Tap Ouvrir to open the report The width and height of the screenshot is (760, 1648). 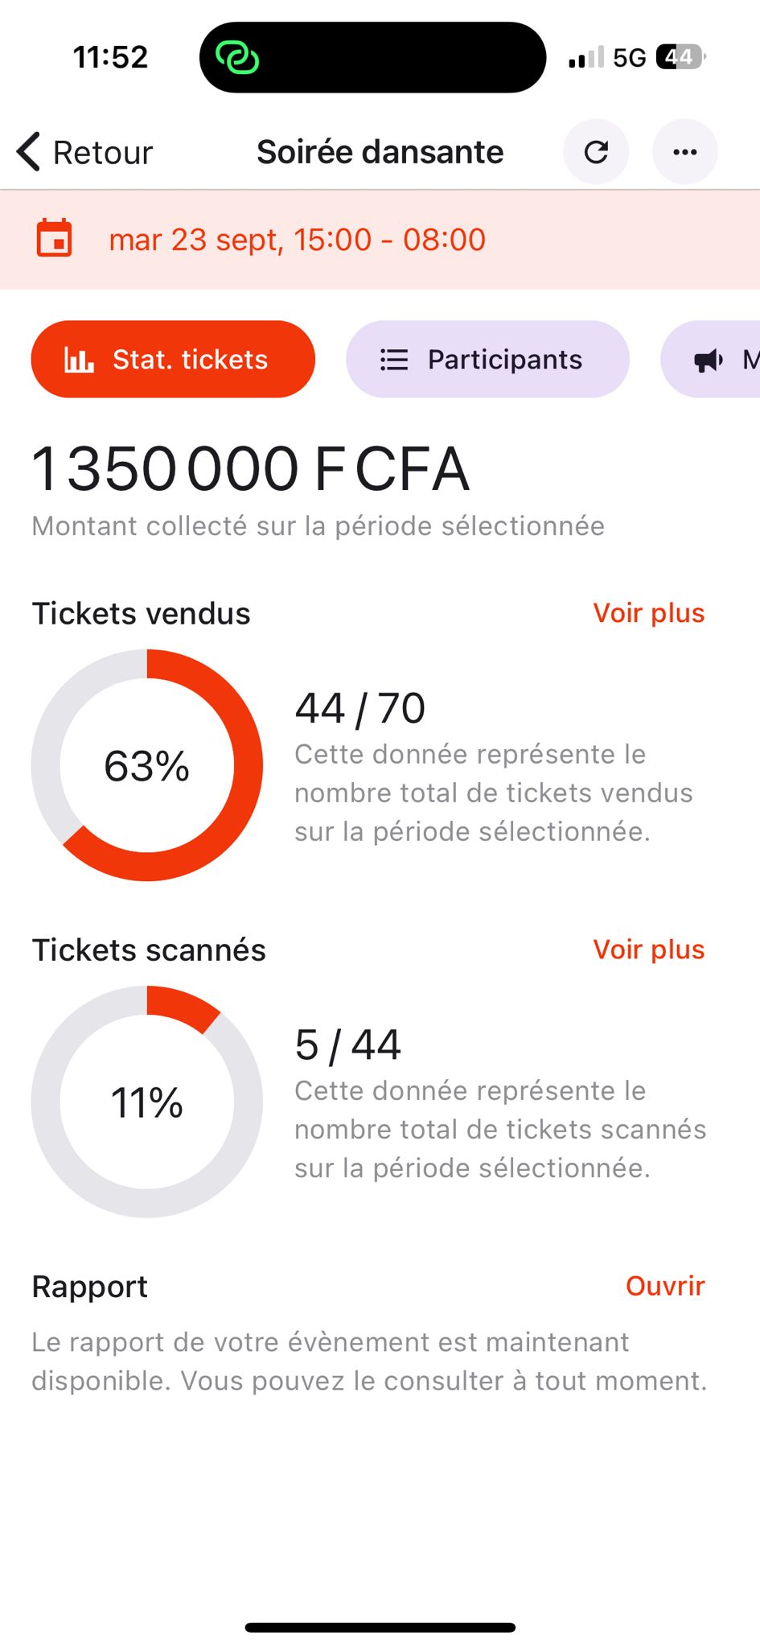tap(664, 1286)
